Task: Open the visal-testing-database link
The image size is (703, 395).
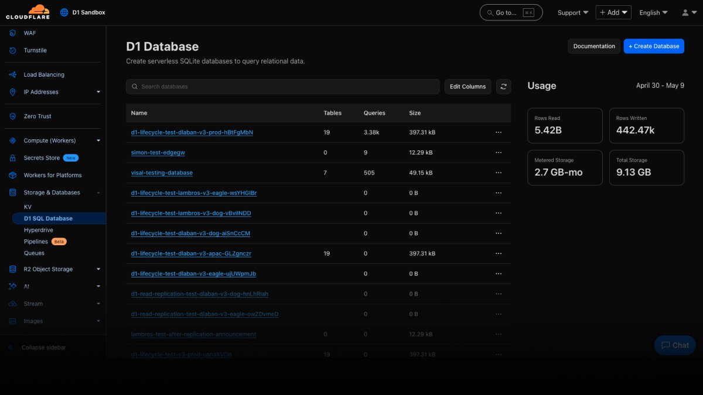Action: point(162,173)
